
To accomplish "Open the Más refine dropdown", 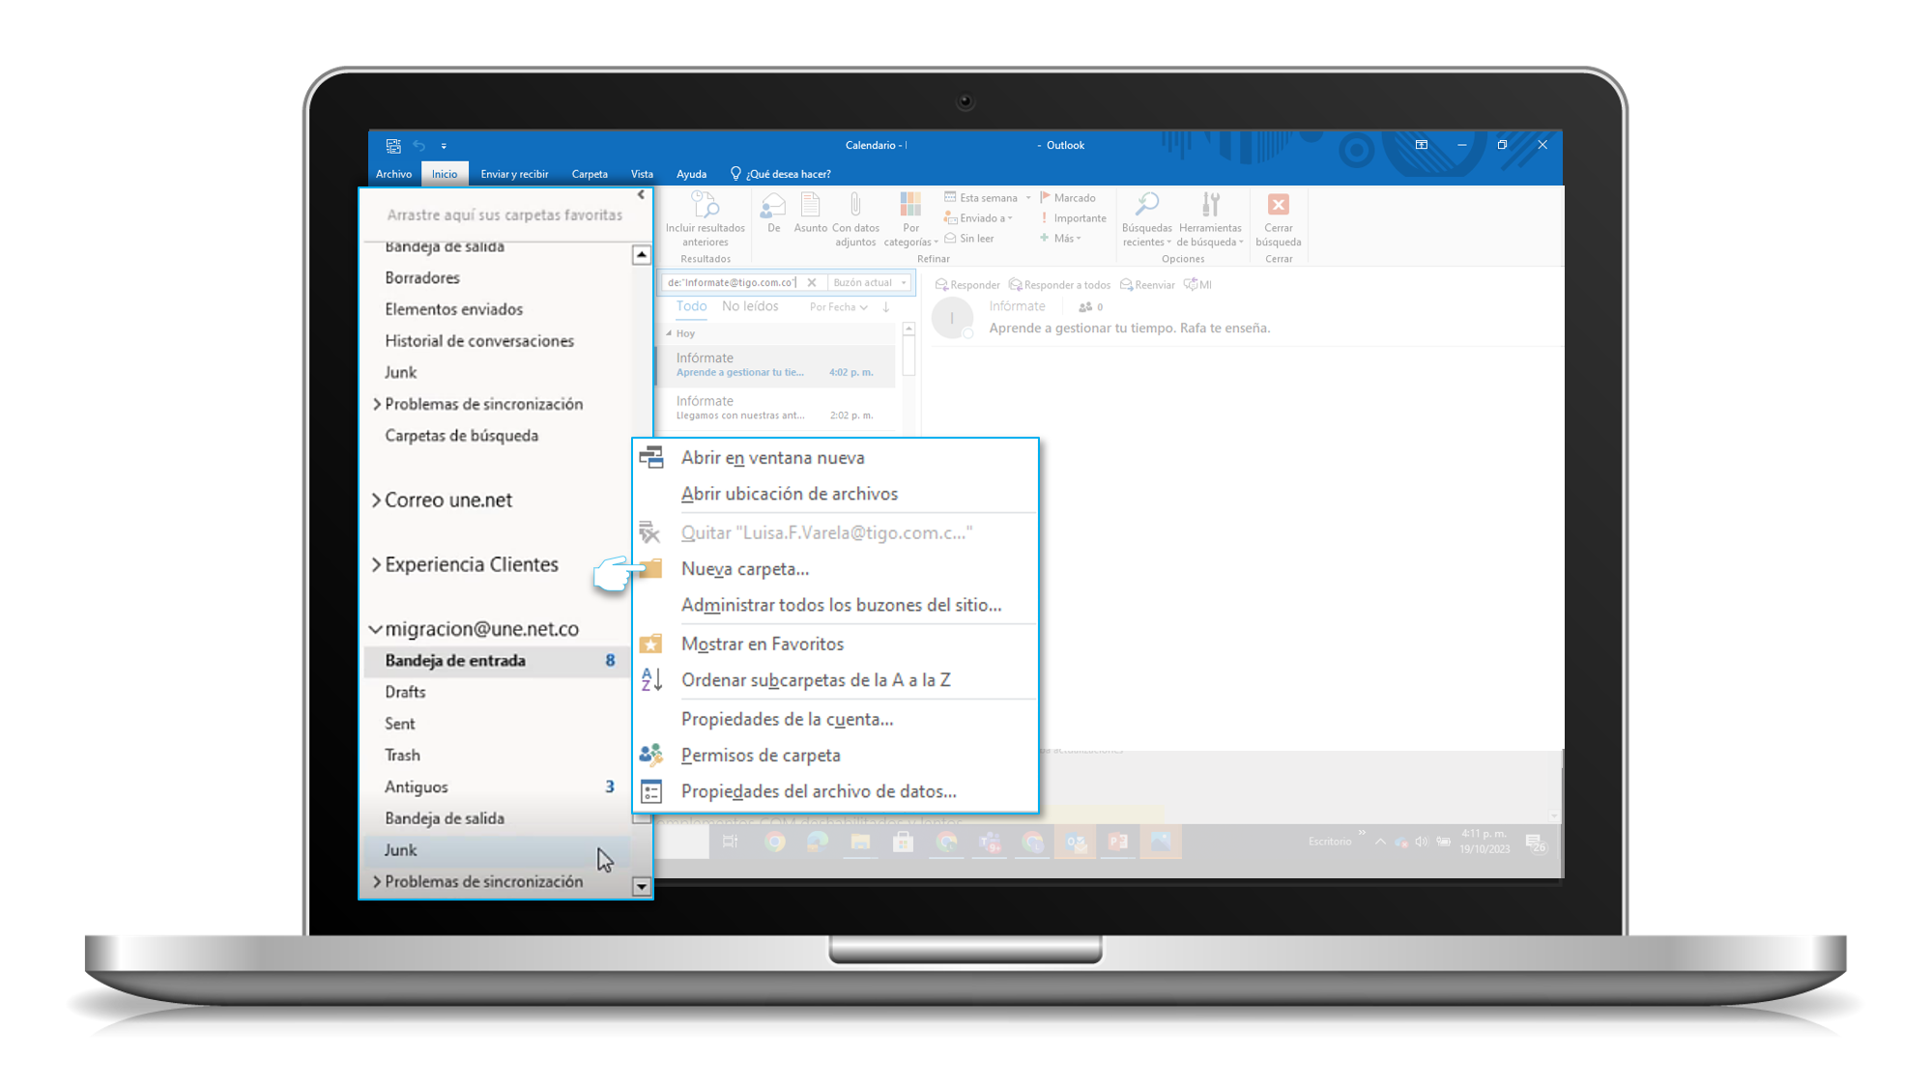I will point(1060,239).
